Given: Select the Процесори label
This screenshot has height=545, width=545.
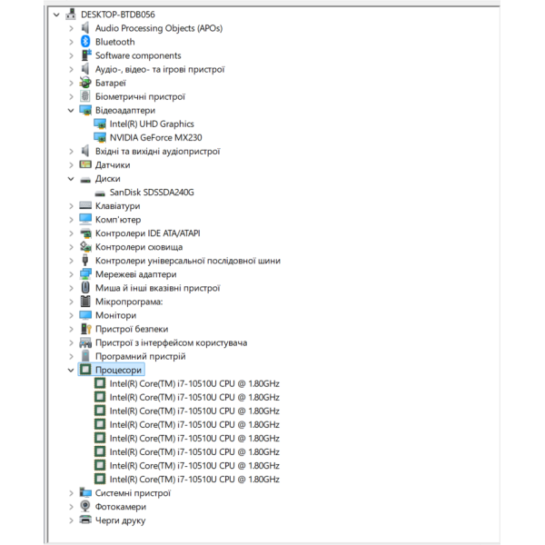Looking at the screenshot, I should point(118,370).
